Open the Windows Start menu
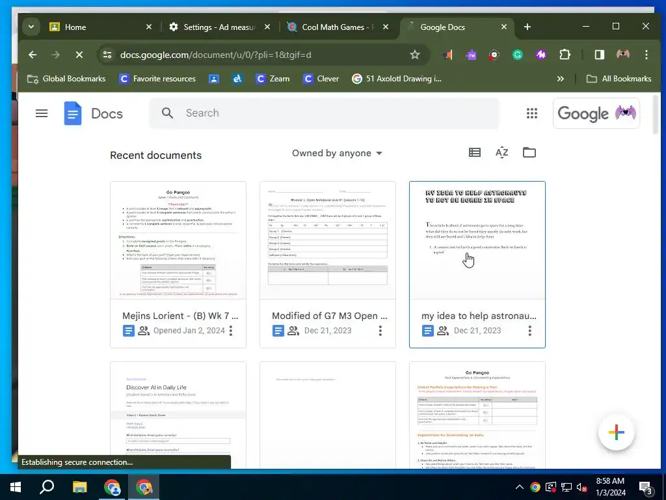 tap(16, 487)
